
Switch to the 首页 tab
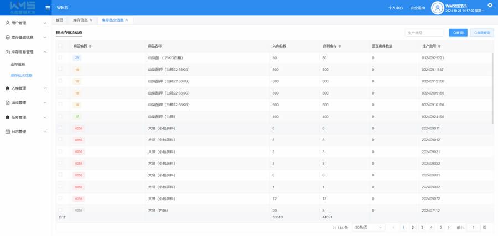[59, 20]
